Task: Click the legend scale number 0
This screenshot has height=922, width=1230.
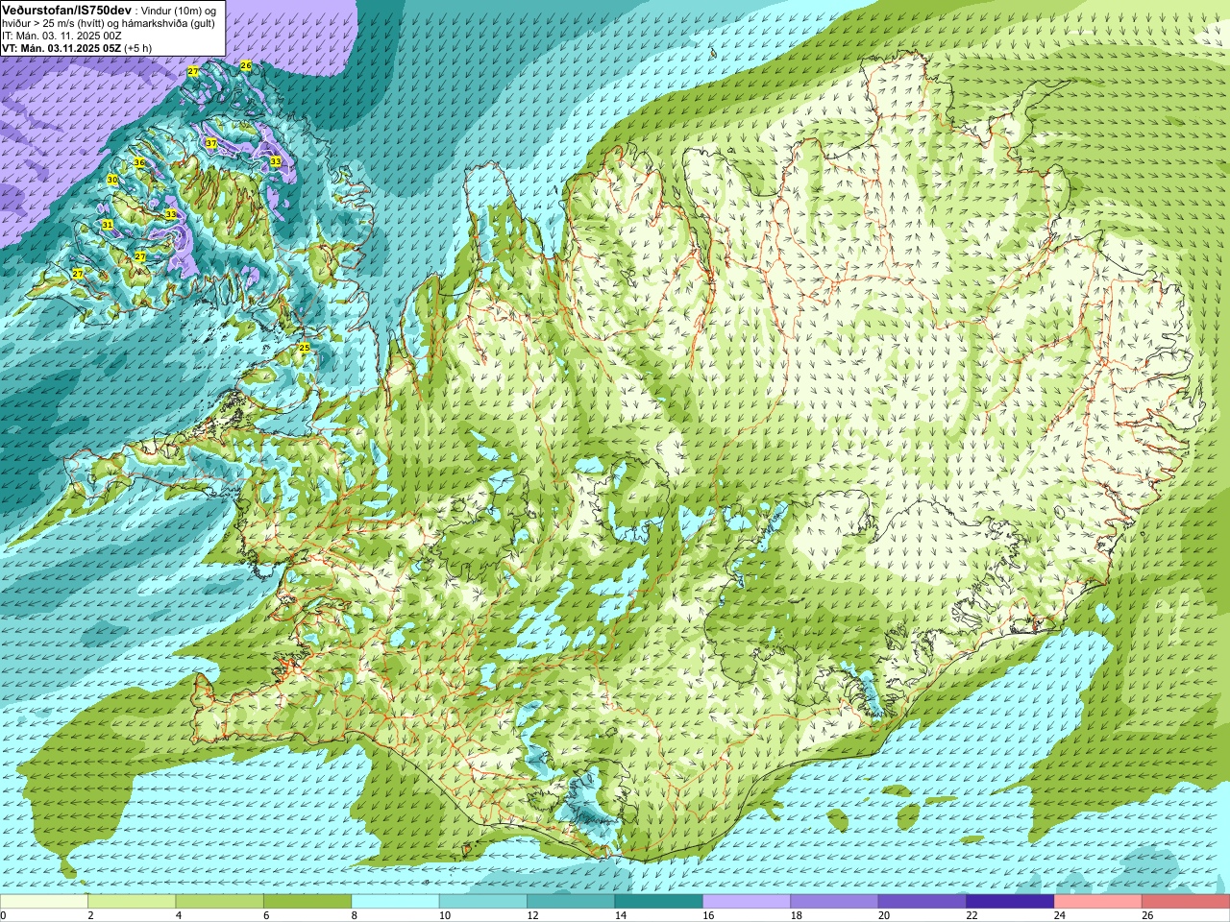Action: coord(4,915)
